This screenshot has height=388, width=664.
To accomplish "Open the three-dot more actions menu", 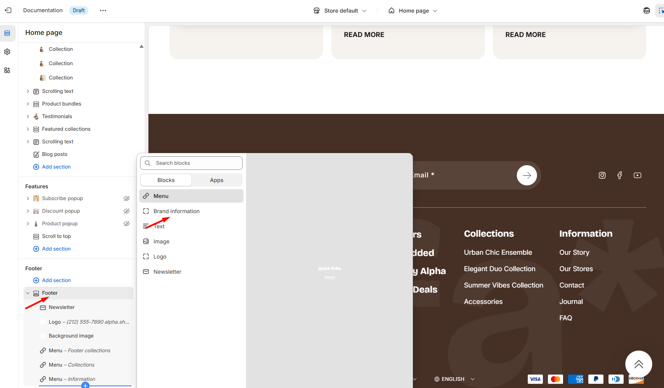I will (x=103, y=11).
